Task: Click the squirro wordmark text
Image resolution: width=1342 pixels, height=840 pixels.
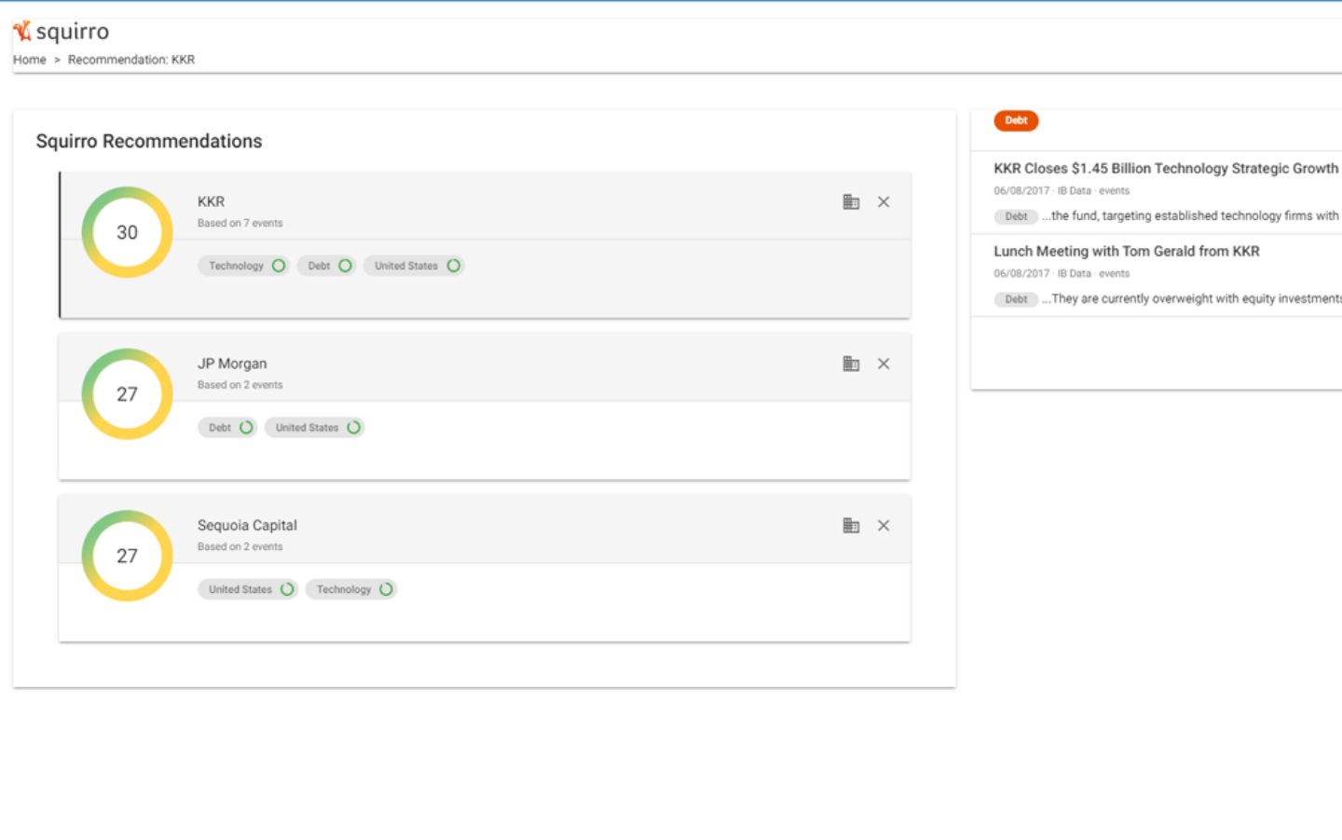Action: tap(73, 32)
